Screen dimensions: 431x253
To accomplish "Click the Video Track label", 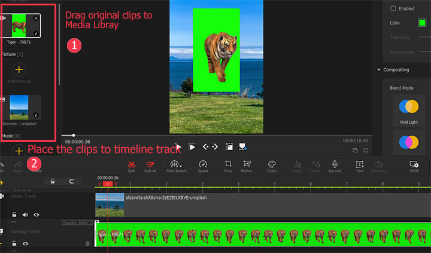I will click(x=23, y=196).
